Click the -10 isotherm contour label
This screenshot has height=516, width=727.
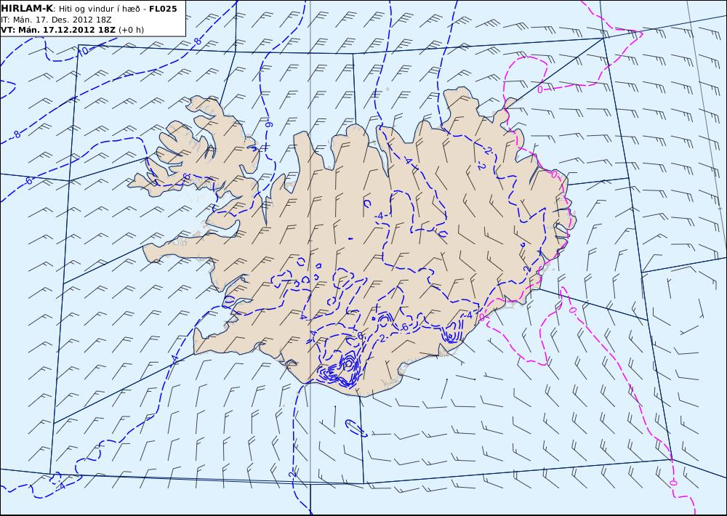coord(83,52)
